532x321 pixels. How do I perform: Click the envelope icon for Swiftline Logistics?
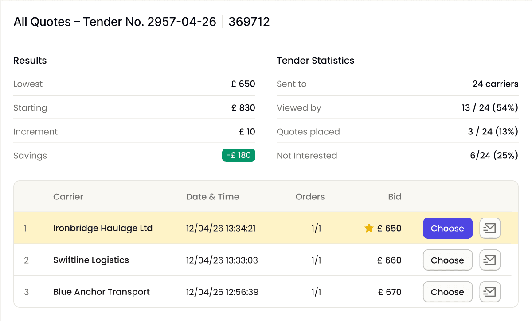click(489, 260)
